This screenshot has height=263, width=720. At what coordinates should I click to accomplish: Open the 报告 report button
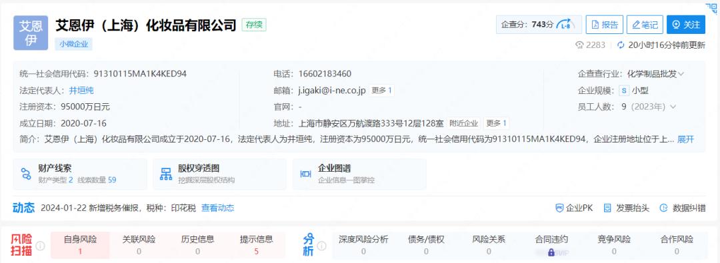tap(604, 25)
